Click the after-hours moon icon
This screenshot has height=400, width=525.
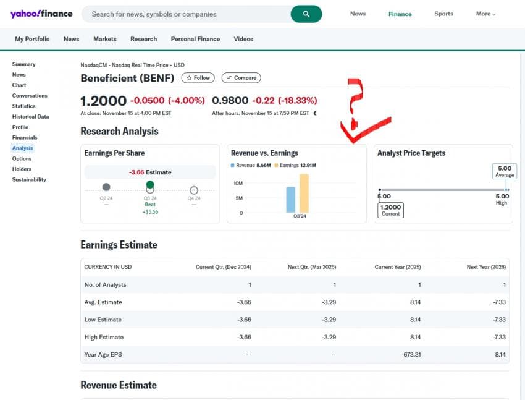[x=315, y=113]
